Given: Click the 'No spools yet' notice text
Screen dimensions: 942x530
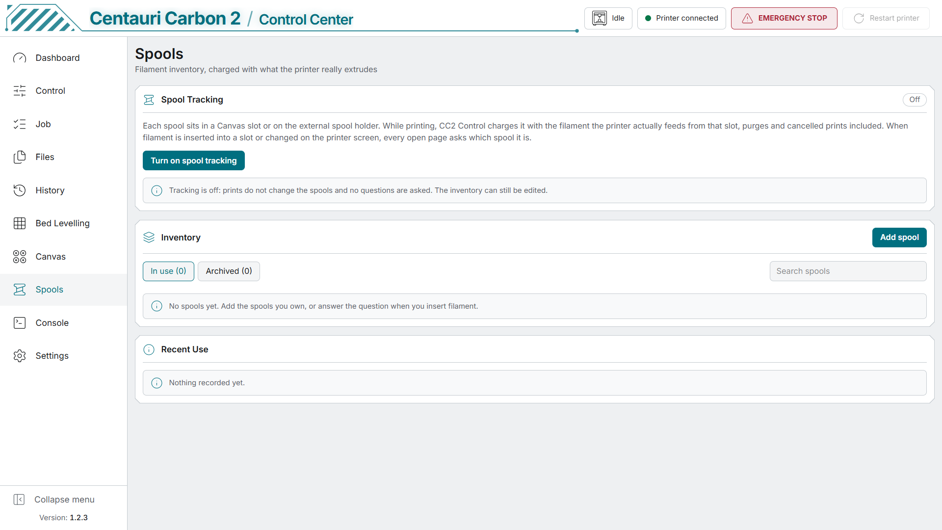Looking at the screenshot, I should [323, 306].
